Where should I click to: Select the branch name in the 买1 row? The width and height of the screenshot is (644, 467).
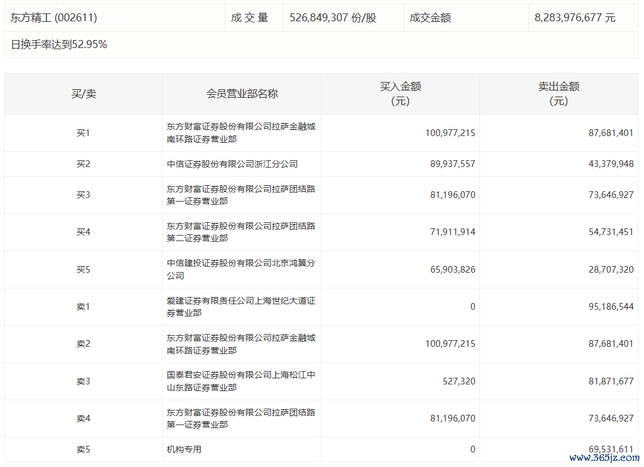click(x=241, y=133)
